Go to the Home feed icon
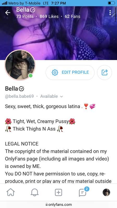Image resolution: width=117 pixels, height=208 pixels. (x=10, y=192)
